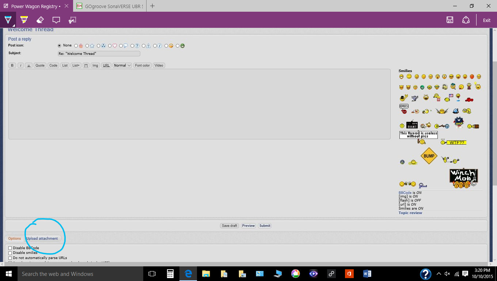Expand hidden system tray icons chevron
Image resolution: width=497 pixels, height=281 pixels.
[x=439, y=274]
